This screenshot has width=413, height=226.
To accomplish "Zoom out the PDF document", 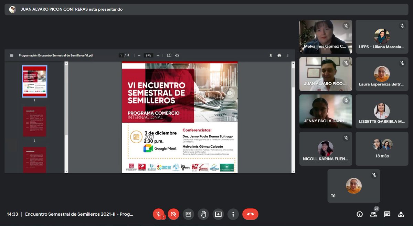I will (139, 55).
